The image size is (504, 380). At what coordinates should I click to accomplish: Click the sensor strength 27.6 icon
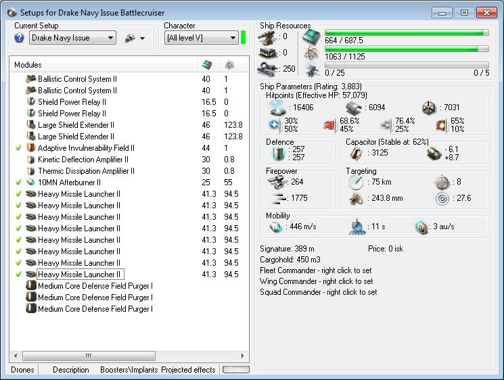point(442,199)
